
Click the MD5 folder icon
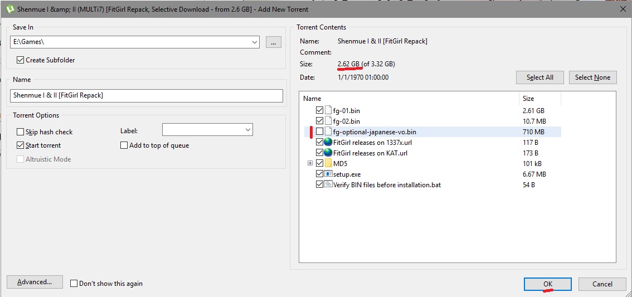(328, 163)
